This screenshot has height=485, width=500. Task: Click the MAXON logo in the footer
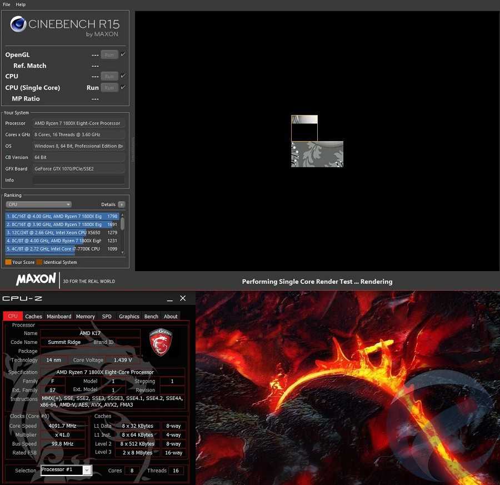pyautogui.click(x=36, y=279)
